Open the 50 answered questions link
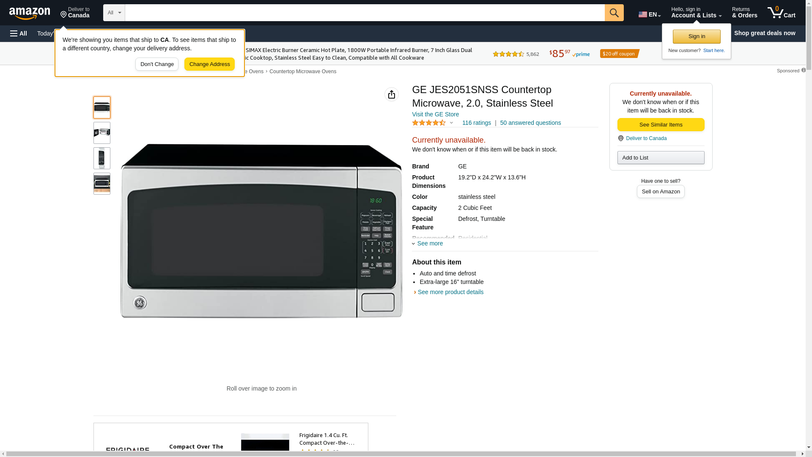The height and width of the screenshot is (457, 812). (x=530, y=123)
